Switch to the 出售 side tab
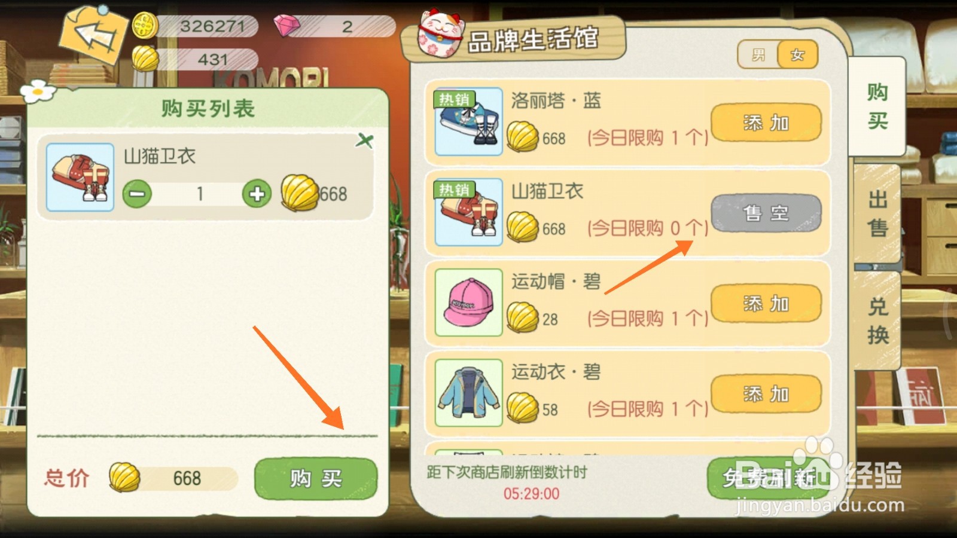 877,213
